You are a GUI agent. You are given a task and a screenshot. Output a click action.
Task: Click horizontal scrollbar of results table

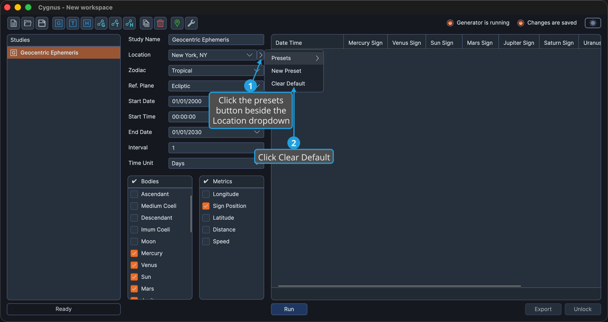click(399, 286)
